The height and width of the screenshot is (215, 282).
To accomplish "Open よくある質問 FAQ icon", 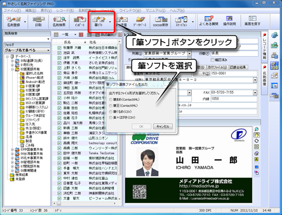I will tap(209, 21).
